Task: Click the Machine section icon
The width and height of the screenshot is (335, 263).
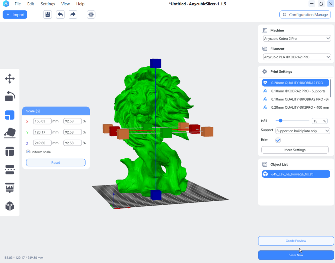Action: [265, 31]
